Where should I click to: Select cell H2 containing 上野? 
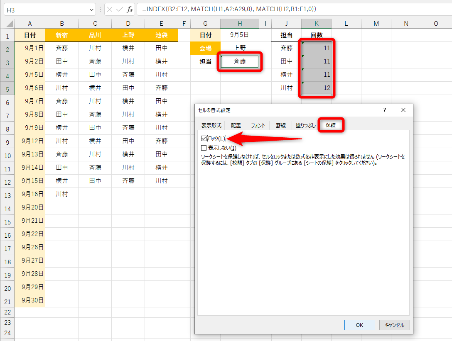(239, 48)
